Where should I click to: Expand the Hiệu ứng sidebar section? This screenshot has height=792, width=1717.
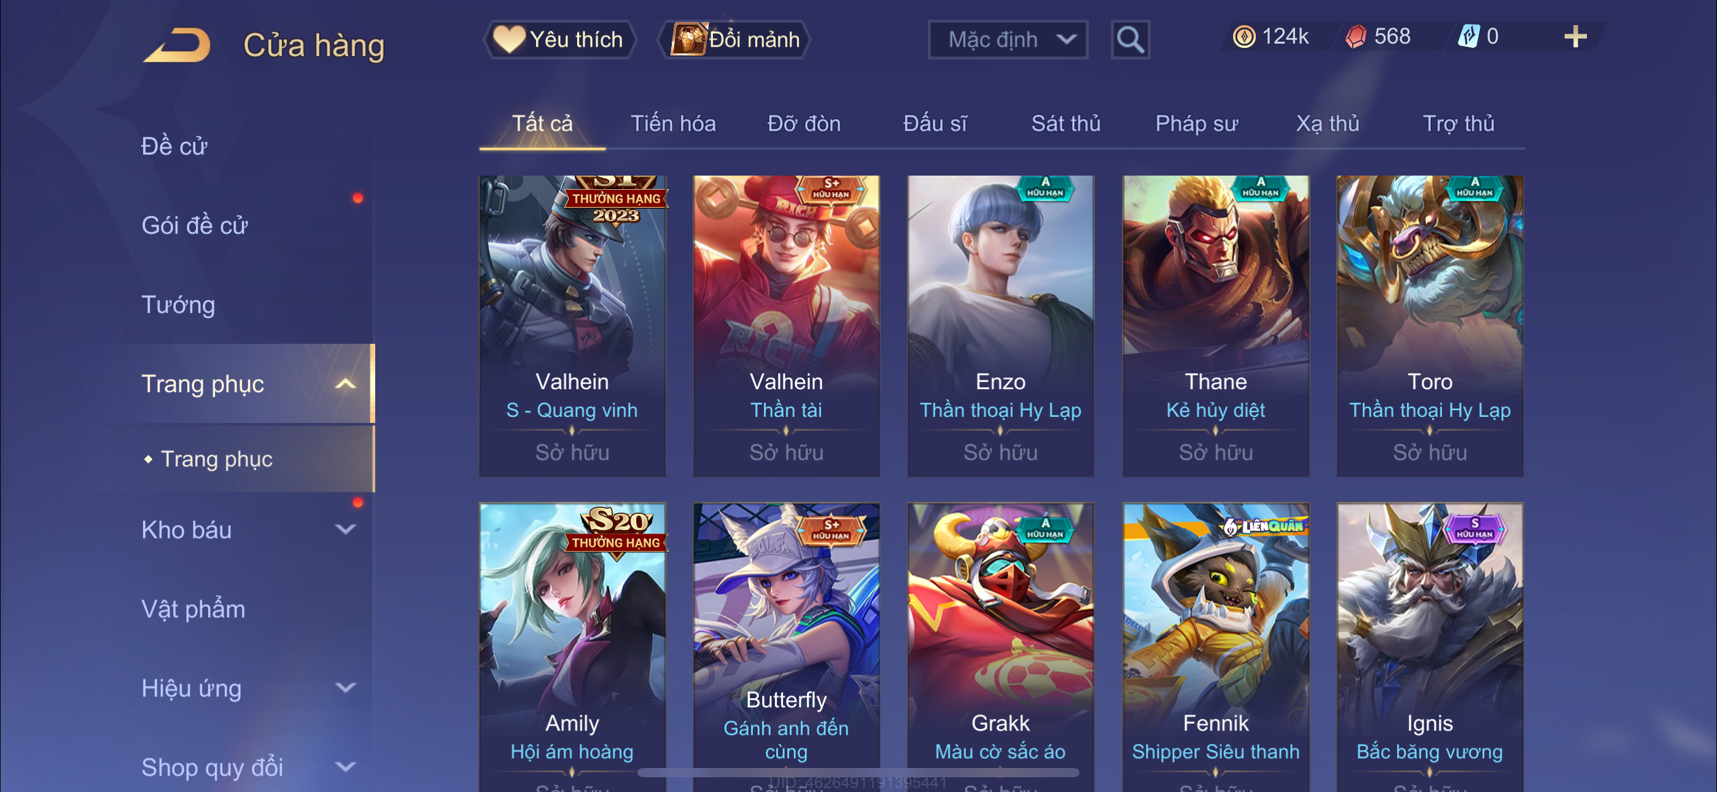(x=345, y=688)
